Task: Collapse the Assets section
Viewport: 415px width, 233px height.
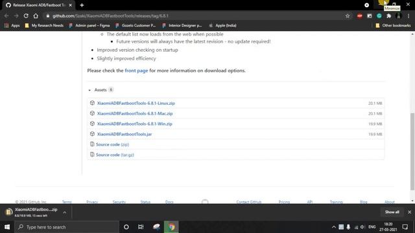Action: point(101,90)
